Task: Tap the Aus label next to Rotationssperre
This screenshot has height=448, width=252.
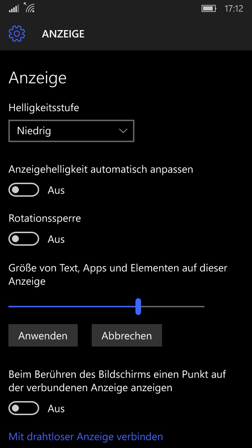Action: [x=56, y=239]
